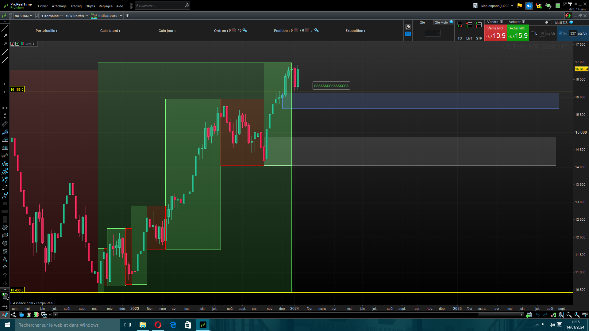
Task: Click the wrench settings icon in order panel
Action: [408, 27]
